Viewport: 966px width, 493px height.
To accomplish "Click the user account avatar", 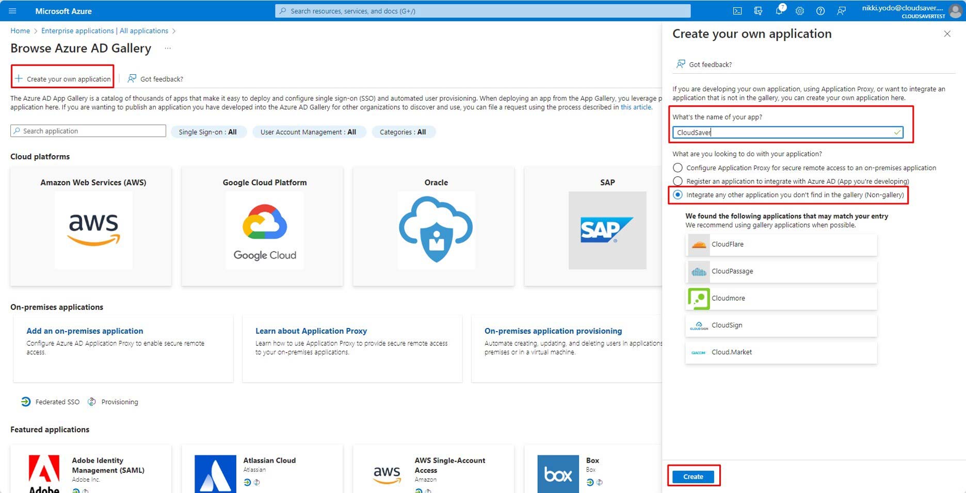I will click(x=955, y=11).
